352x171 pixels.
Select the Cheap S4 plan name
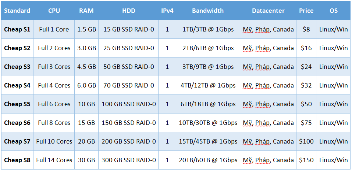click(17, 85)
